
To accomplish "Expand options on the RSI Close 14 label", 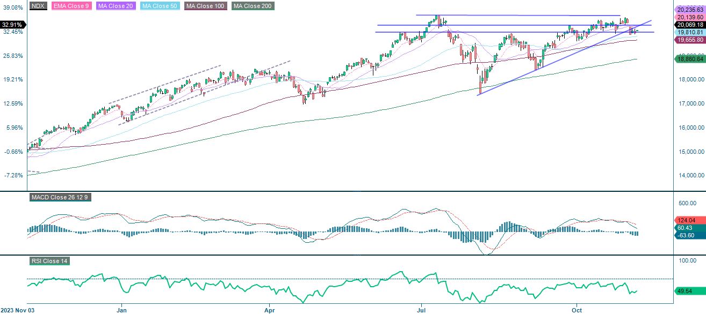I will 49,261.
